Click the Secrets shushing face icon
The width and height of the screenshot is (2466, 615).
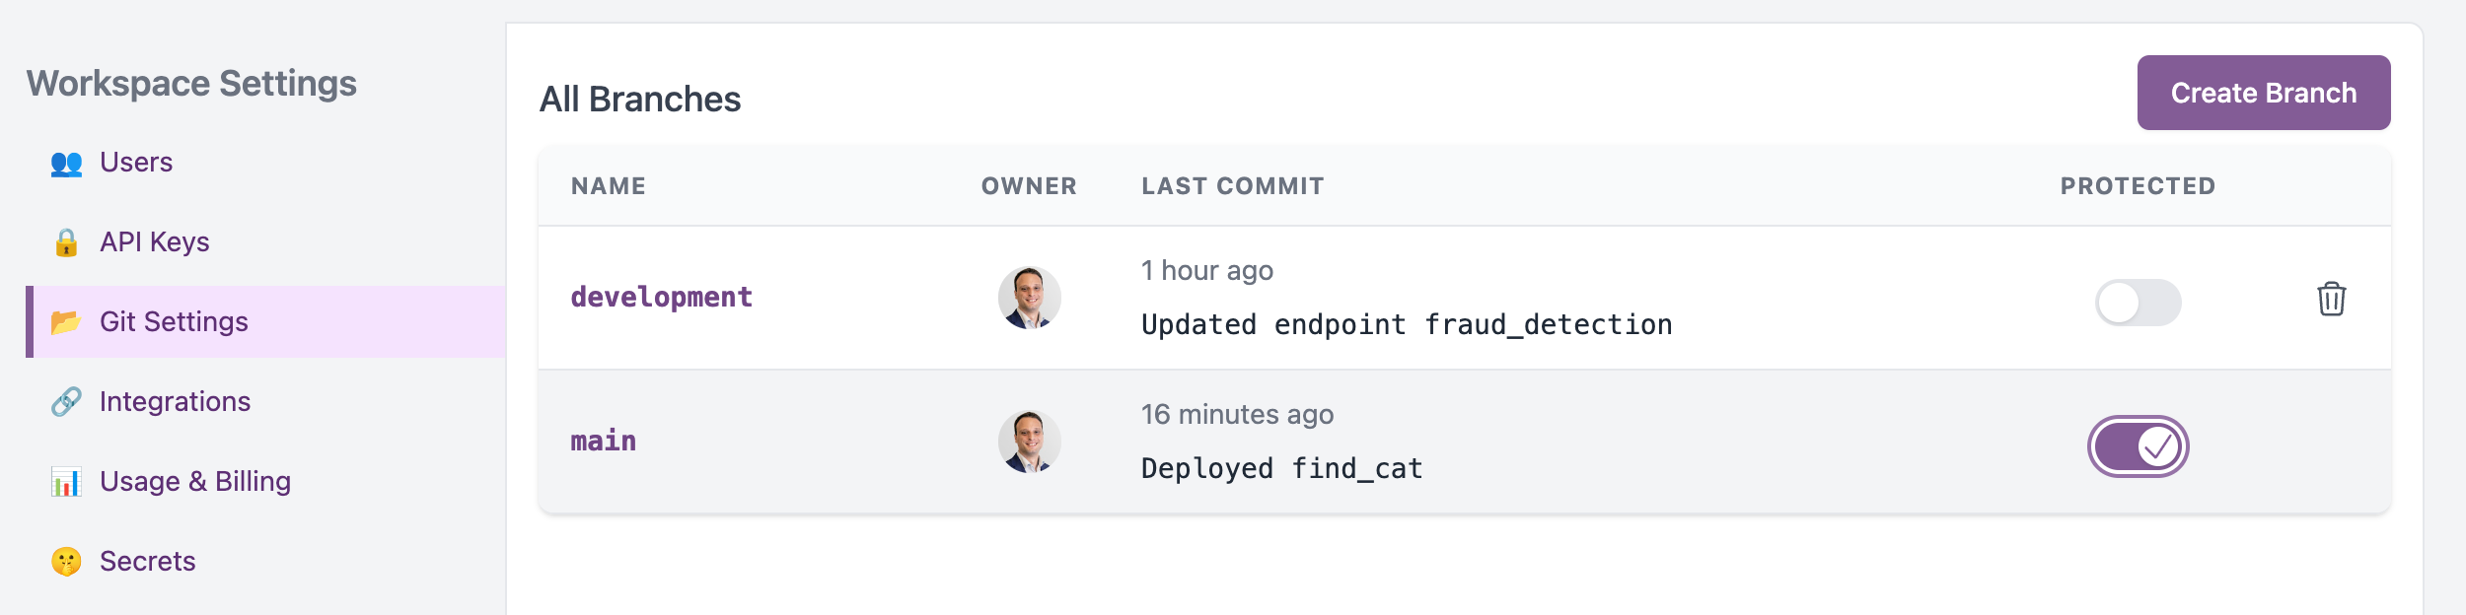(66, 562)
